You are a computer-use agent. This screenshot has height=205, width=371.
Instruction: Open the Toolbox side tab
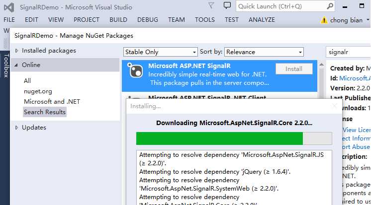tap(5, 66)
